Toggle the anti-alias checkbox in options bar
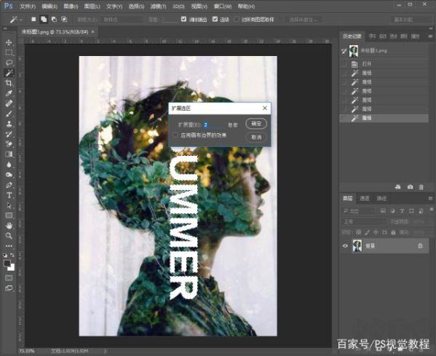The width and height of the screenshot is (436, 356). click(183, 19)
